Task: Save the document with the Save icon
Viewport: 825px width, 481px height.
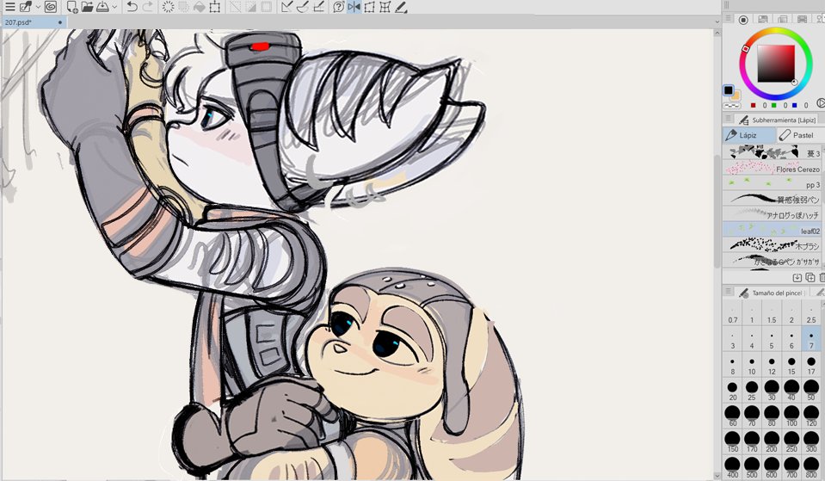Action: tap(102, 7)
